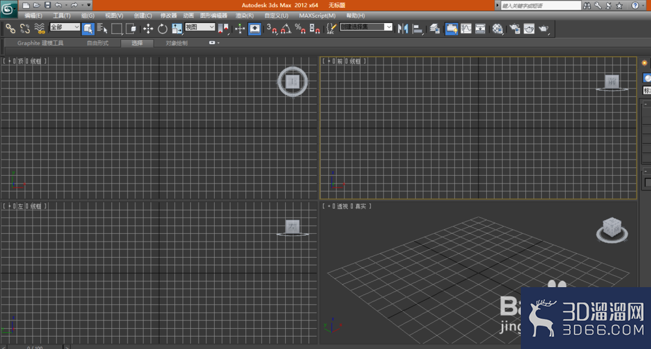The width and height of the screenshot is (651, 349).
Task: Open Customize Quick Access Toolbar arrow
Action: (x=89, y=5)
